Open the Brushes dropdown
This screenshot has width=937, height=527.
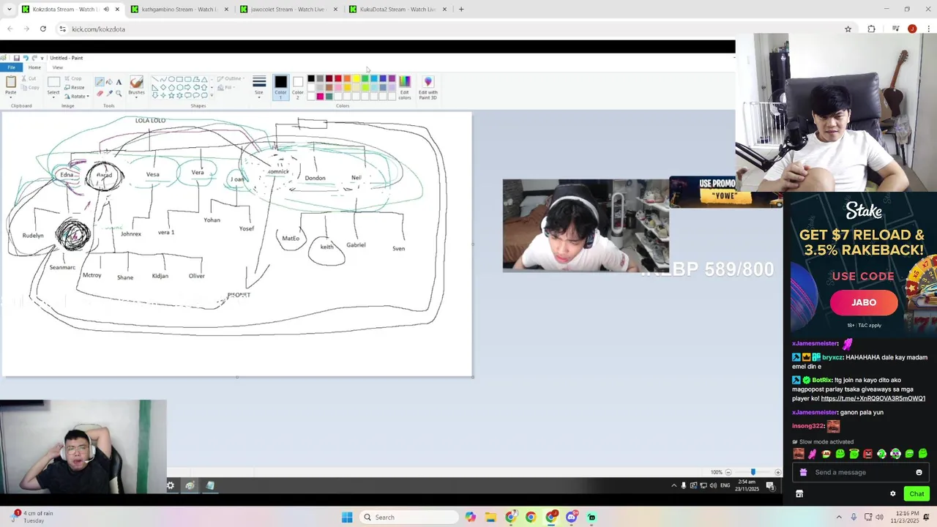pyautogui.click(x=136, y=97)
